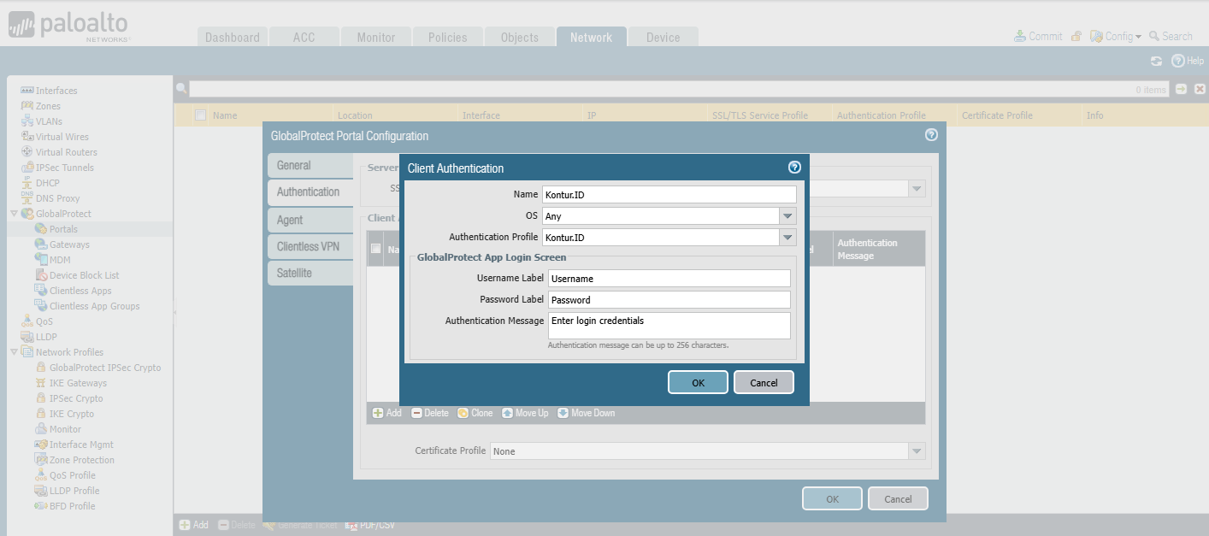This screenshot has height=536, width=1209.
Task: Select GlobalProtect IPSec Crypto tree item
Action: 105,368
